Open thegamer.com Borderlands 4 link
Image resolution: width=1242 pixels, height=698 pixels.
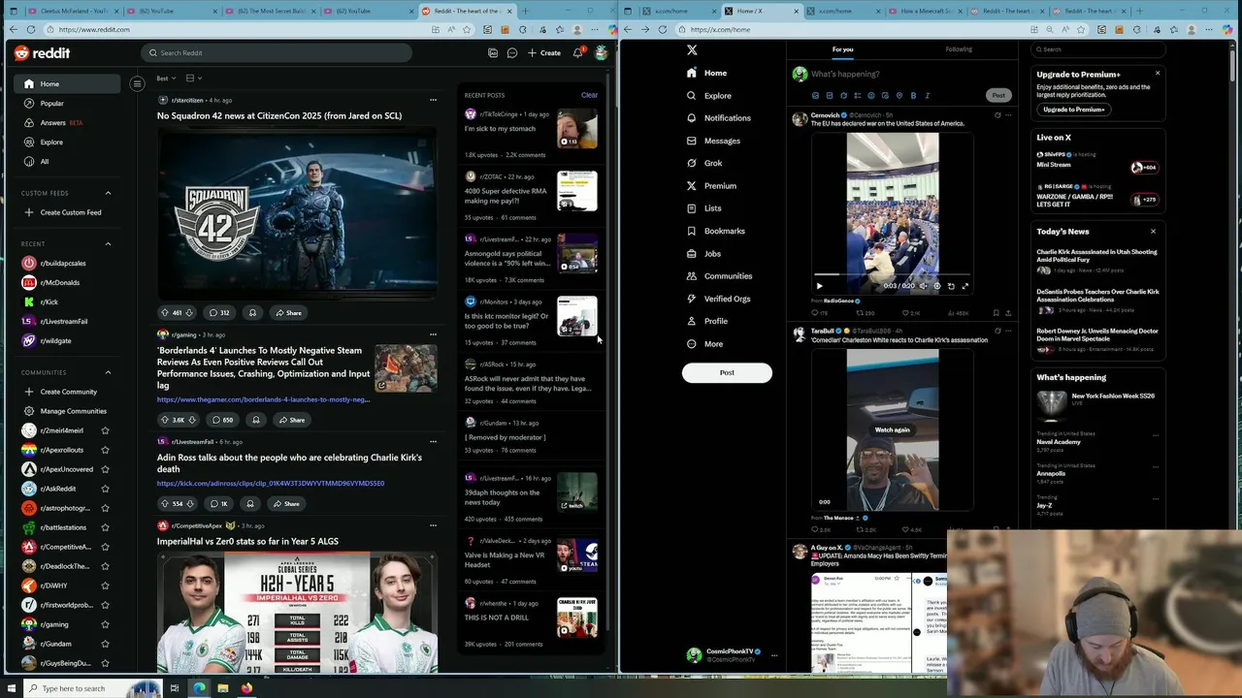pyautogui.click(x=263, y=399)
